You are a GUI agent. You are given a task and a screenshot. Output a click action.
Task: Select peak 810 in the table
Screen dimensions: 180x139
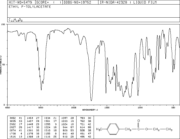click(x=65, y=136)
